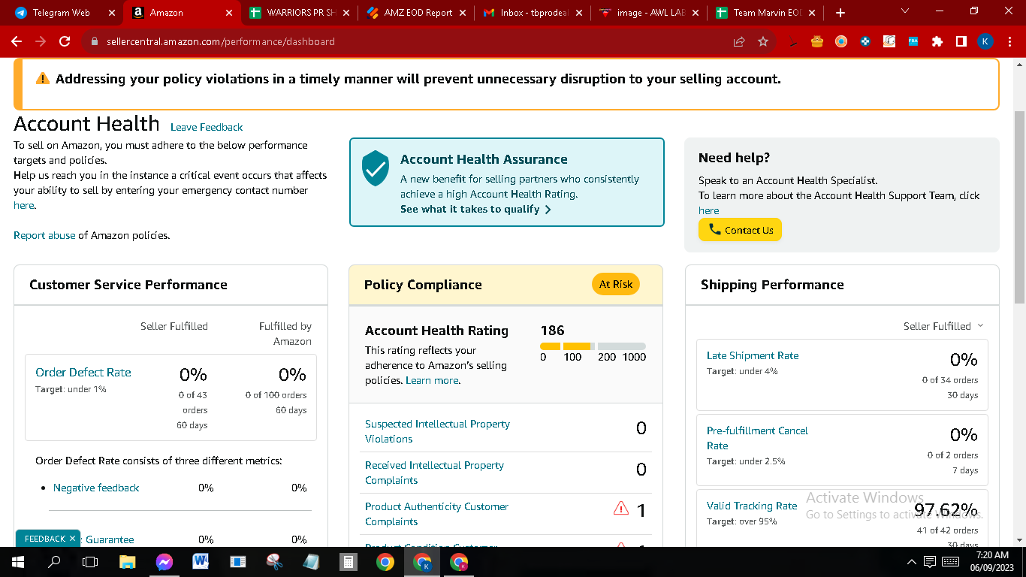The width and height of the screenshot is (1026, 577).
Task: Open the bear honey-pot extension icon
Action: 817,42
